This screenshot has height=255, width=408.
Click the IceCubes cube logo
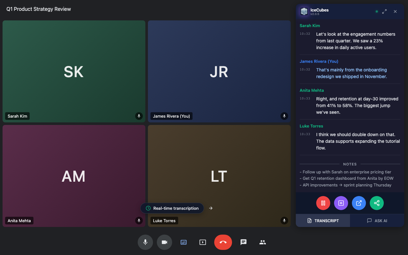[304, 11]
